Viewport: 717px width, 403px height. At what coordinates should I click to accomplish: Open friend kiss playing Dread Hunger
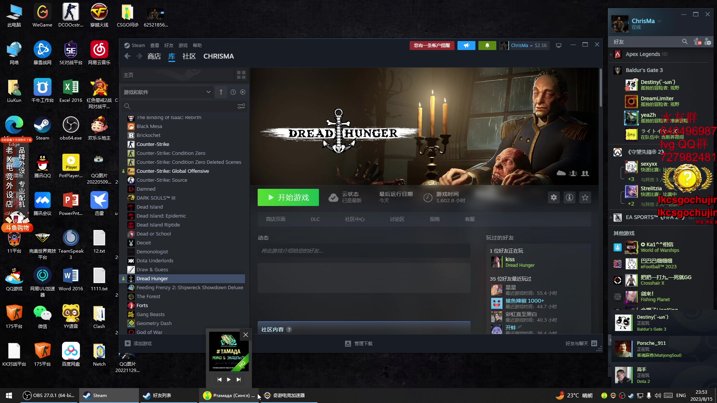(538, 262)
